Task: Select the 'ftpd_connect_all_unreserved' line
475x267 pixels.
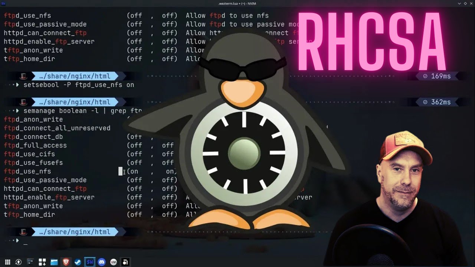Action: point(57,128)
